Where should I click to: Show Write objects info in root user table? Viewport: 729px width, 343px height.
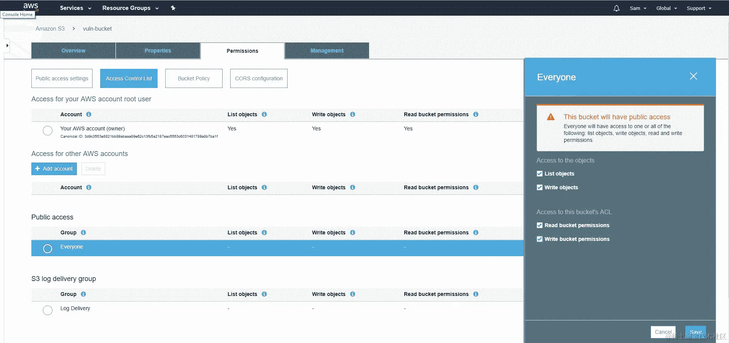(353, 114)
